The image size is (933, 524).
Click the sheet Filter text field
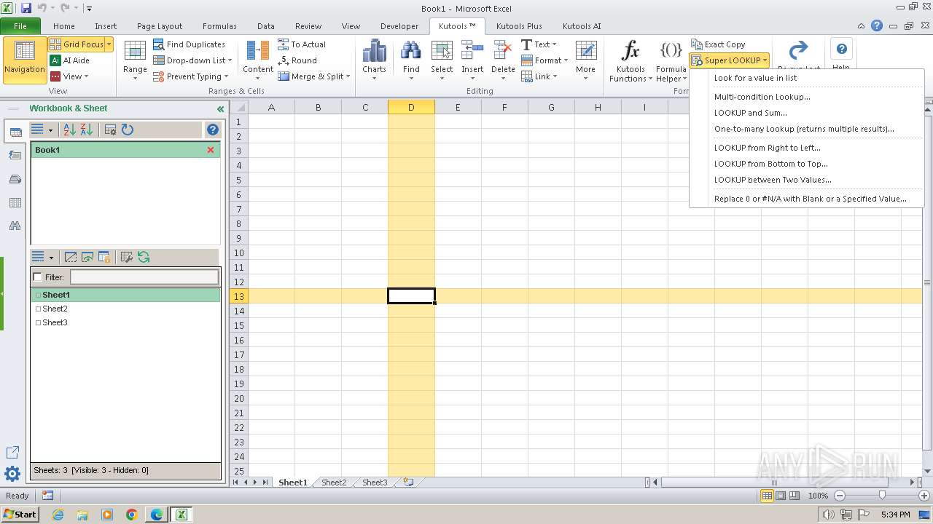tap(144, 277)
